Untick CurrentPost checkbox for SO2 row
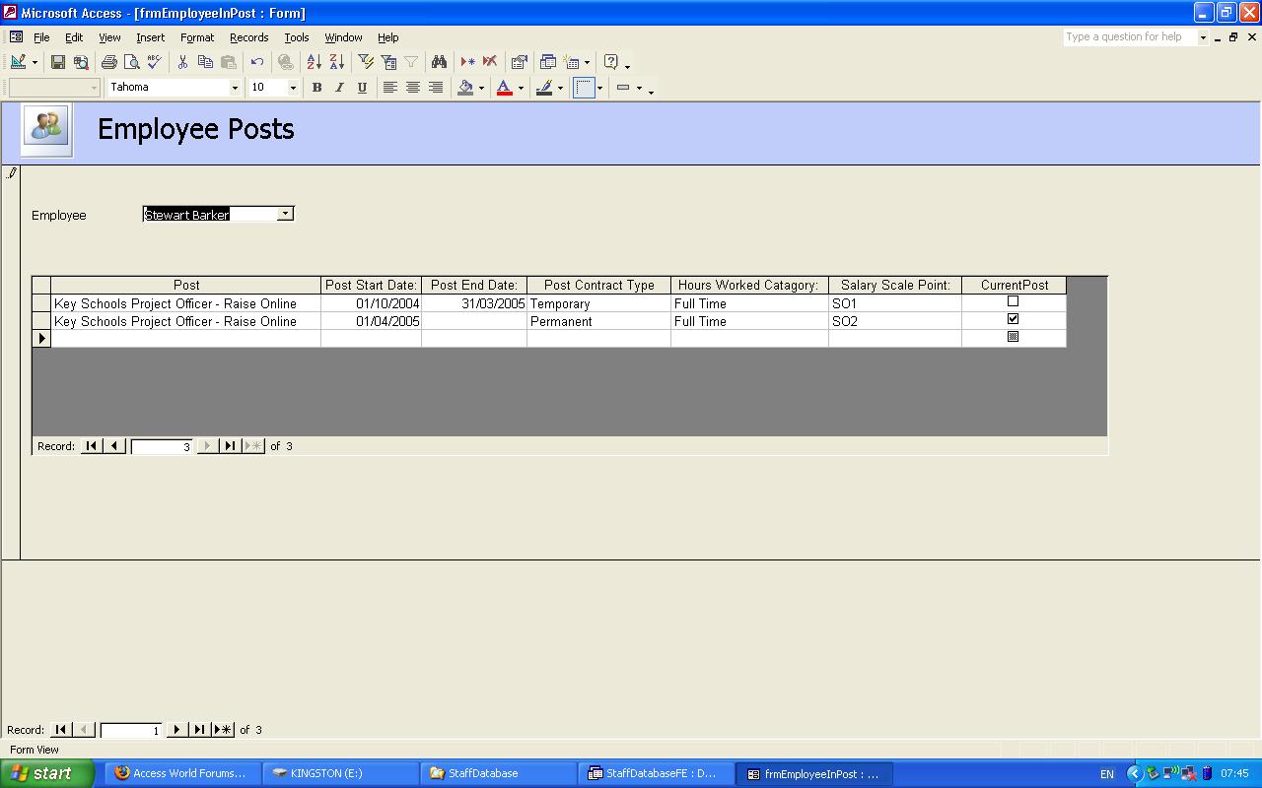The width and height of the screenshot is (1262, 788). pyautogui.click(x=1013, y=319)
